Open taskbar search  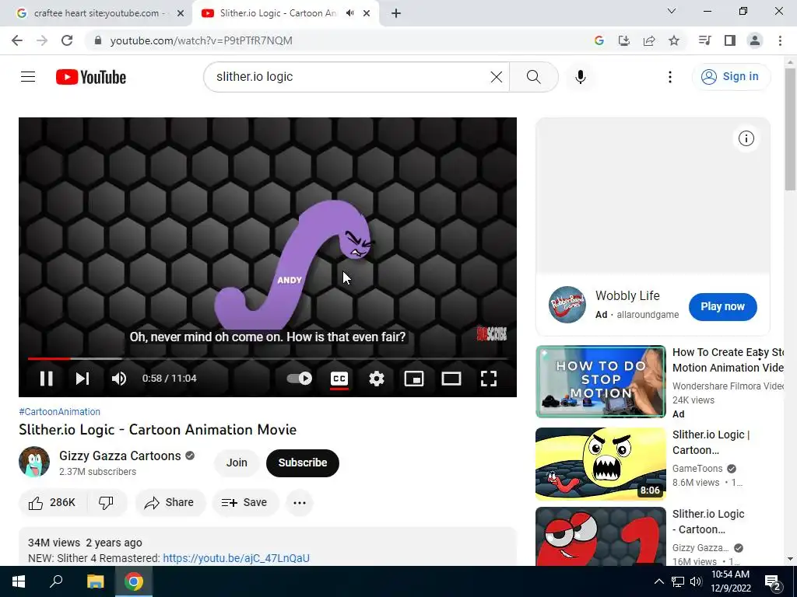(x=56, y=581)
